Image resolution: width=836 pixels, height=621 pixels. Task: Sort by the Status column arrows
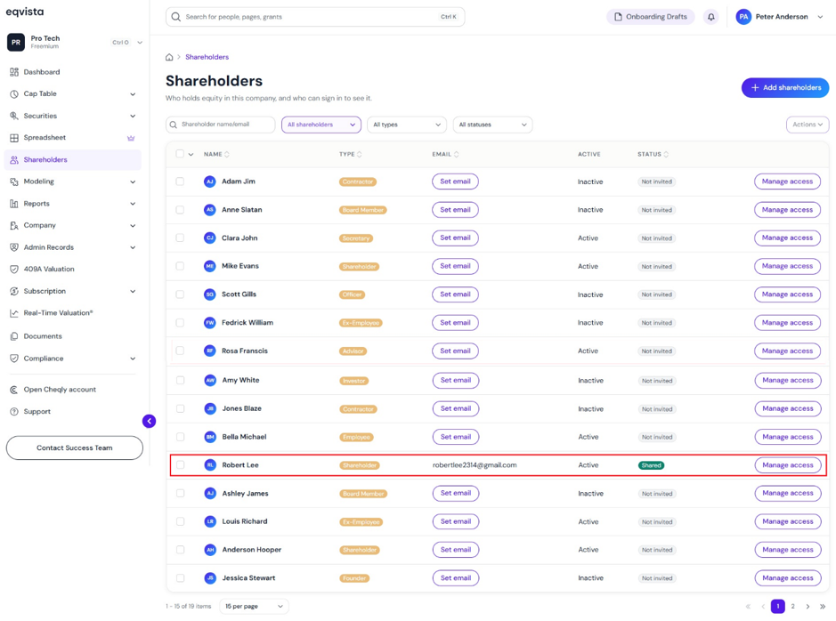tap(666, 155)
